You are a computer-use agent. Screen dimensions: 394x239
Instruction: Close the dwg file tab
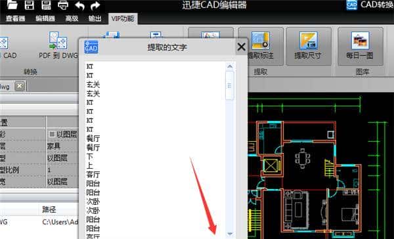[20, 86]
